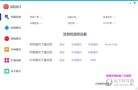Open the 系统模式 Android robot icon
Viewport: 138px width, 90px height.
[7, 28]
